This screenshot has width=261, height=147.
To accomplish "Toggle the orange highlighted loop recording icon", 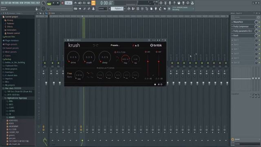I will pos(93,3).
